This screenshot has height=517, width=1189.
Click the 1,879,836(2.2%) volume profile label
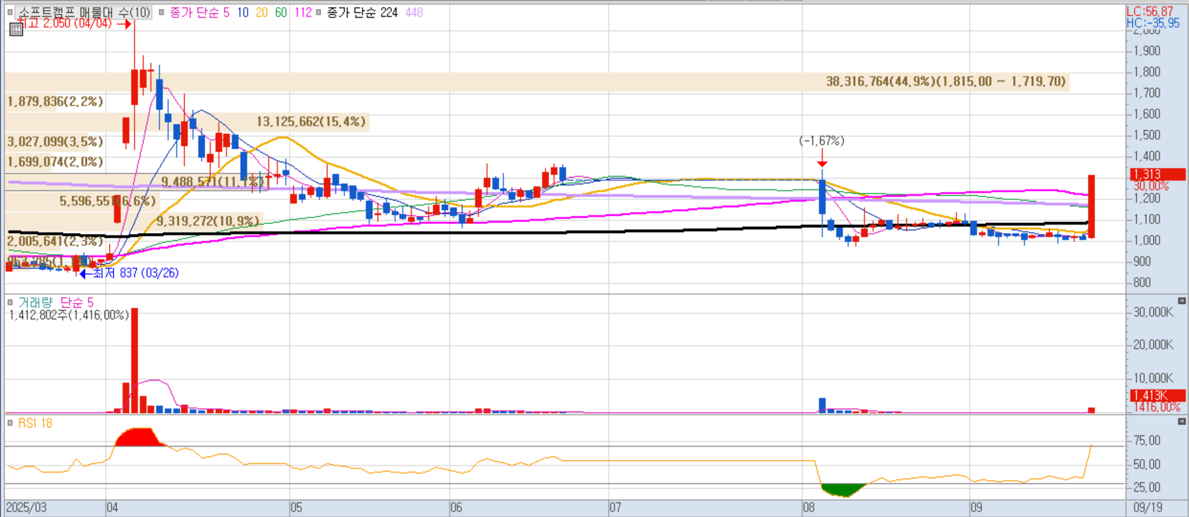(x=56, y=101)
